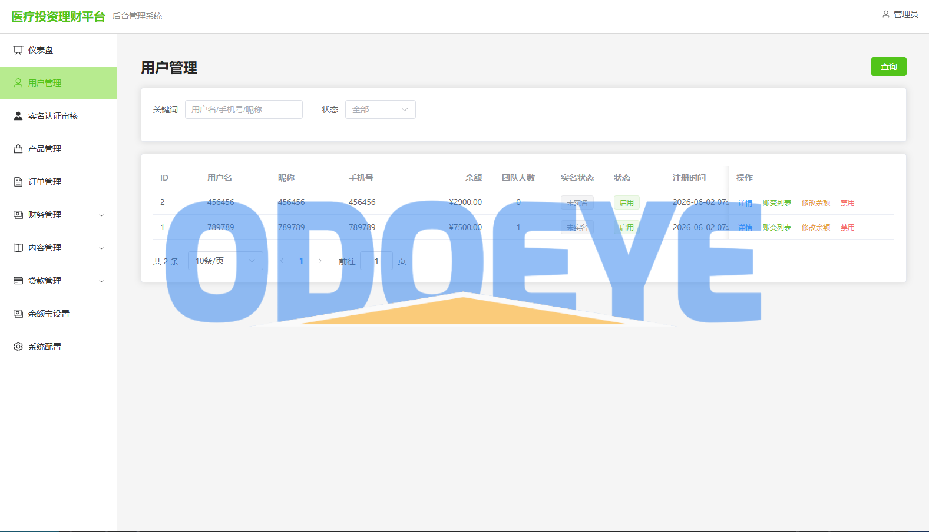The height and width of the screenshot is (532, 929).
Task: Click the 医疗投资理财平台 title logo
Action: pos(58,16)
